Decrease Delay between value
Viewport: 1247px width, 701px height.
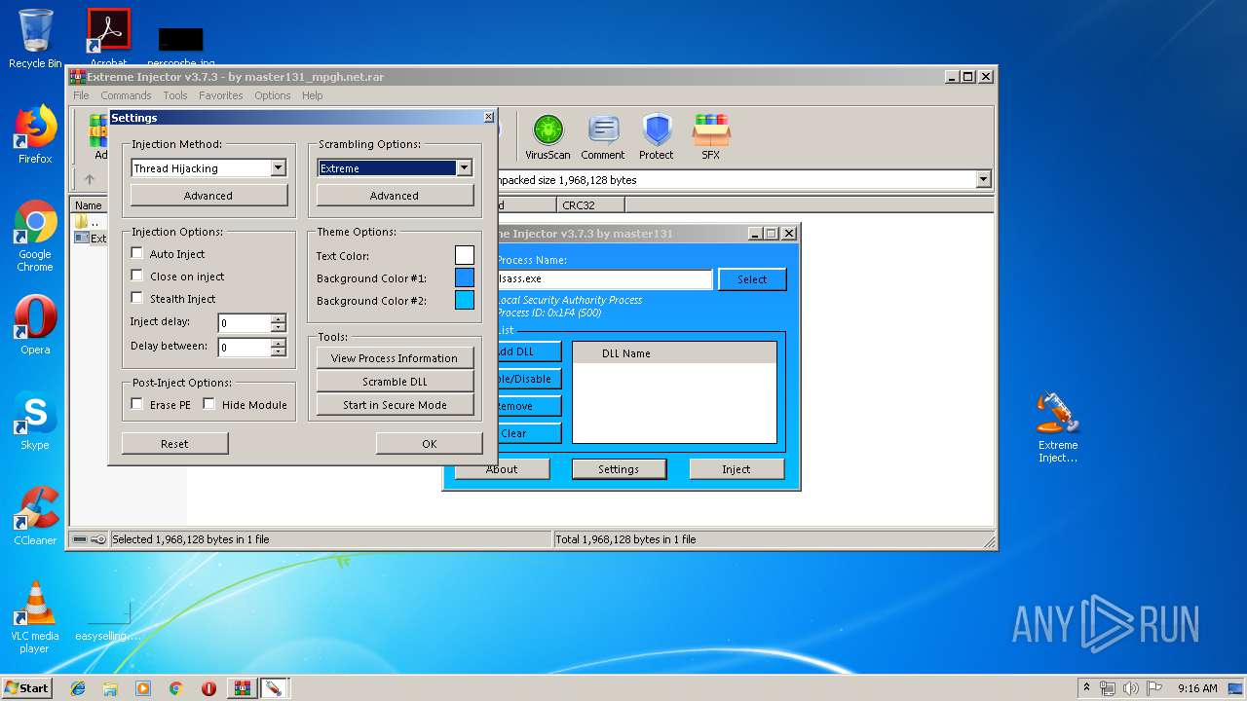click(x=279, y=351)
